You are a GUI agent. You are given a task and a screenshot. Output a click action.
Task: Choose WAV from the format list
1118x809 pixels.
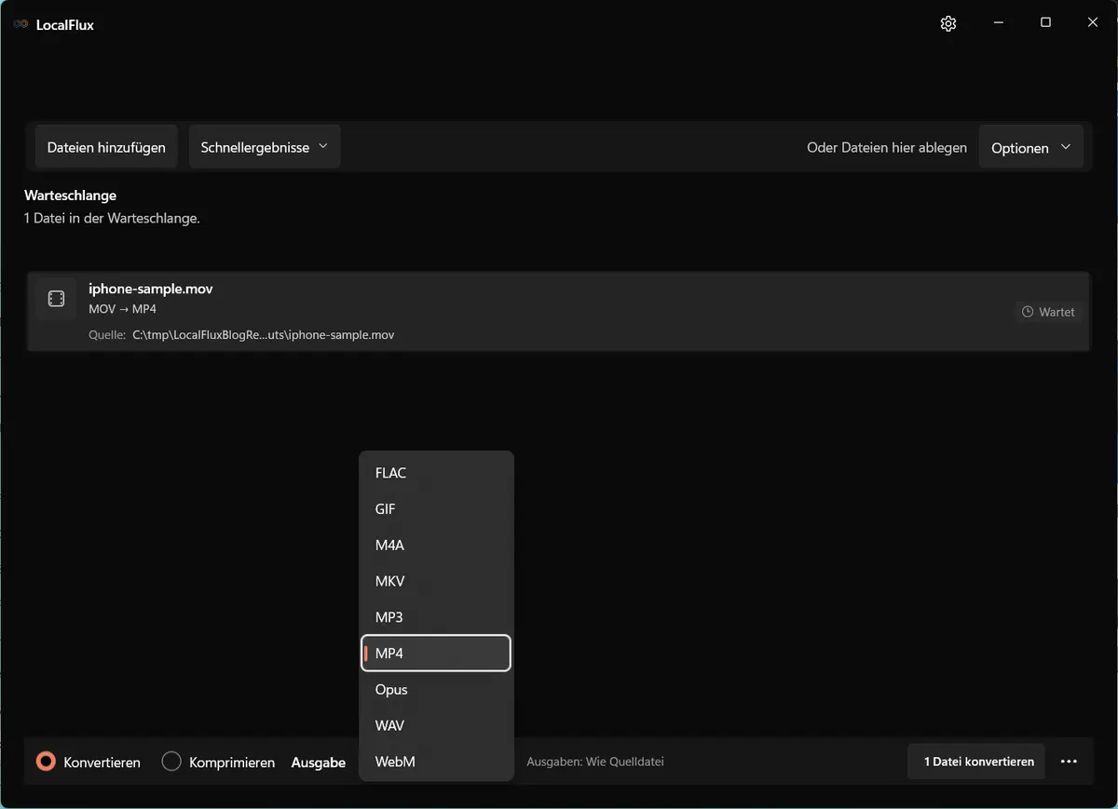pyautogui.click(x=436, y=725)
